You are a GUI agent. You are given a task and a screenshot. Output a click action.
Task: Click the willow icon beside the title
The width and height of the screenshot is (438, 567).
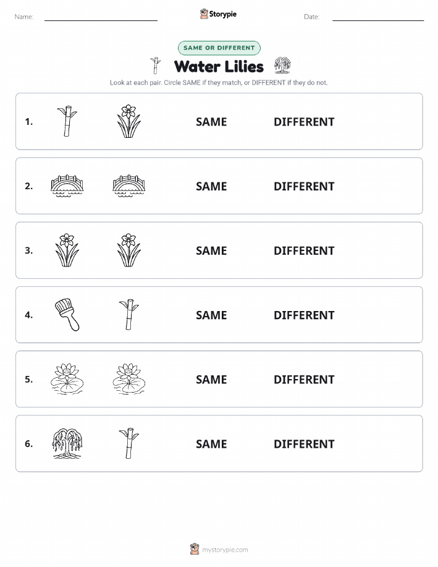(282, 66)
